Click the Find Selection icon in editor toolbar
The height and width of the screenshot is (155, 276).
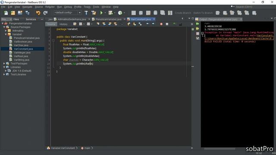pos(98,24)
